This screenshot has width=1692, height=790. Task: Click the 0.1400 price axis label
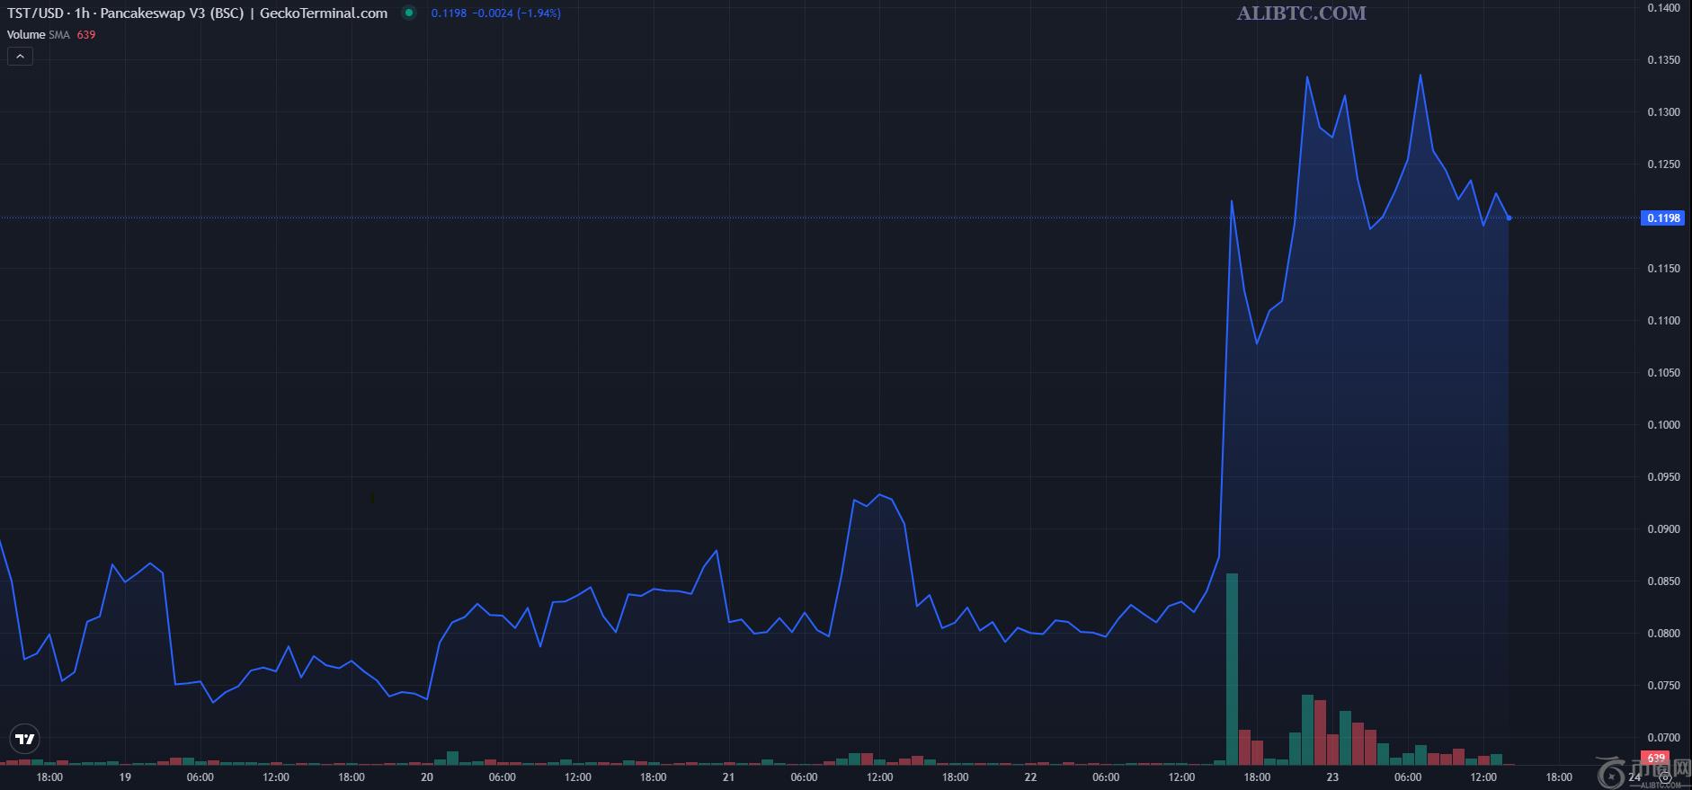[x=1663, y=8]
